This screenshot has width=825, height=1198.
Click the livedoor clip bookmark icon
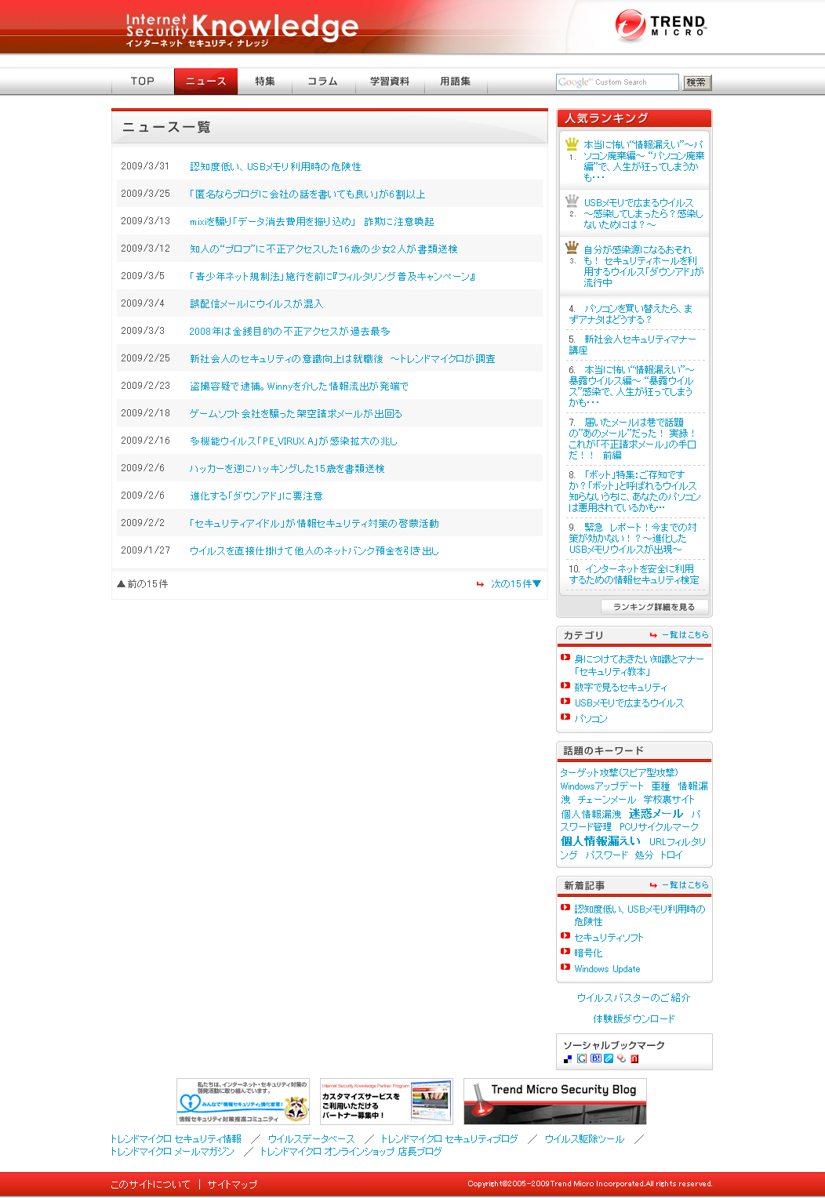[609, 1059]
